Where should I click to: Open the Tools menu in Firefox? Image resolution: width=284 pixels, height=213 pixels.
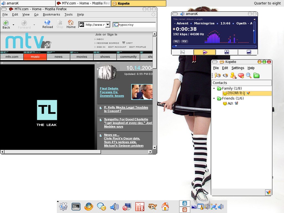69,14
